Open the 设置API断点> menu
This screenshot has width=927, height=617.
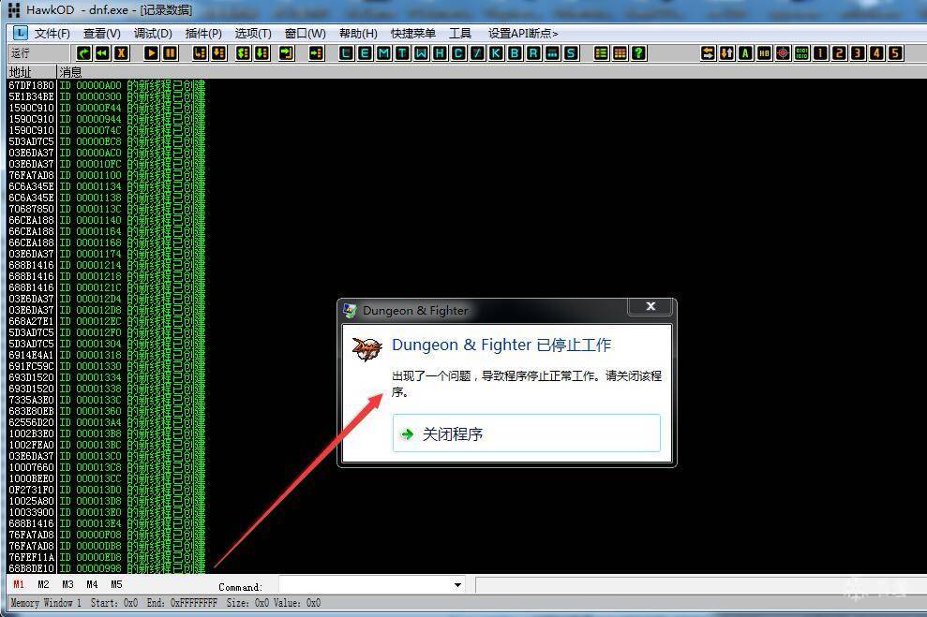pos(523,34)
